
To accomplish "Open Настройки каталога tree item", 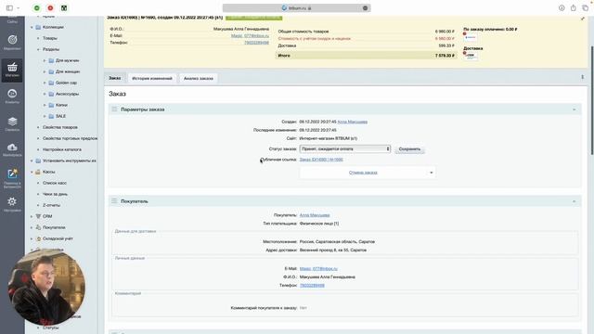I will coord(62,149).
